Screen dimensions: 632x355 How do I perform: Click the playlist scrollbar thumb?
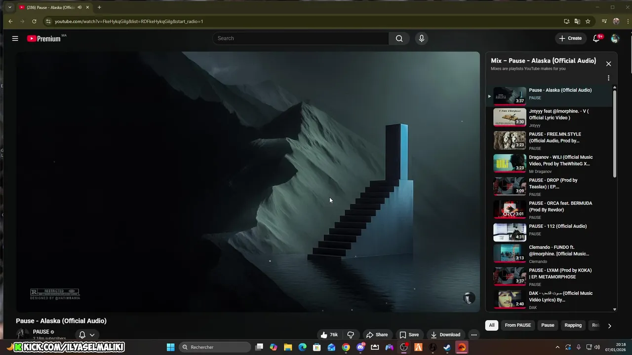(615, 133)
